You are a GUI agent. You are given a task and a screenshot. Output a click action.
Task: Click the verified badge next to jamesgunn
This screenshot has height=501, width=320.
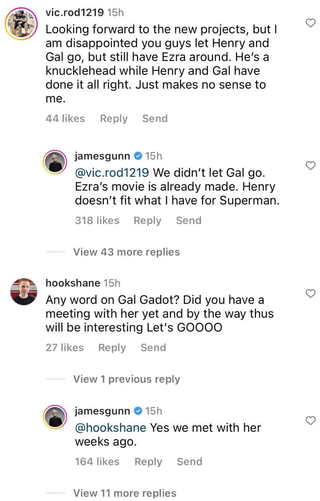138,156
